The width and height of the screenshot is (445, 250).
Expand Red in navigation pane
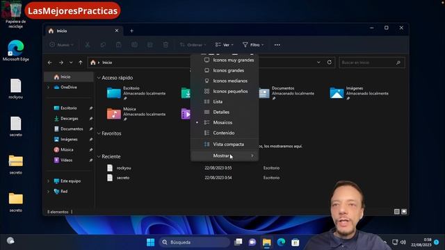click(48, 192)
